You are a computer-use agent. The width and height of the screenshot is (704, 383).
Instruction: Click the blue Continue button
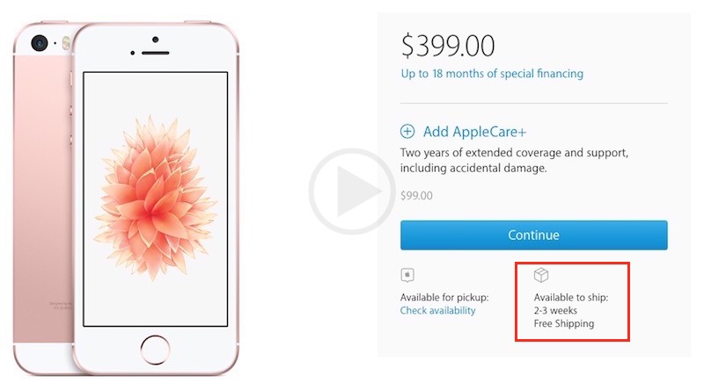point(534,235)
